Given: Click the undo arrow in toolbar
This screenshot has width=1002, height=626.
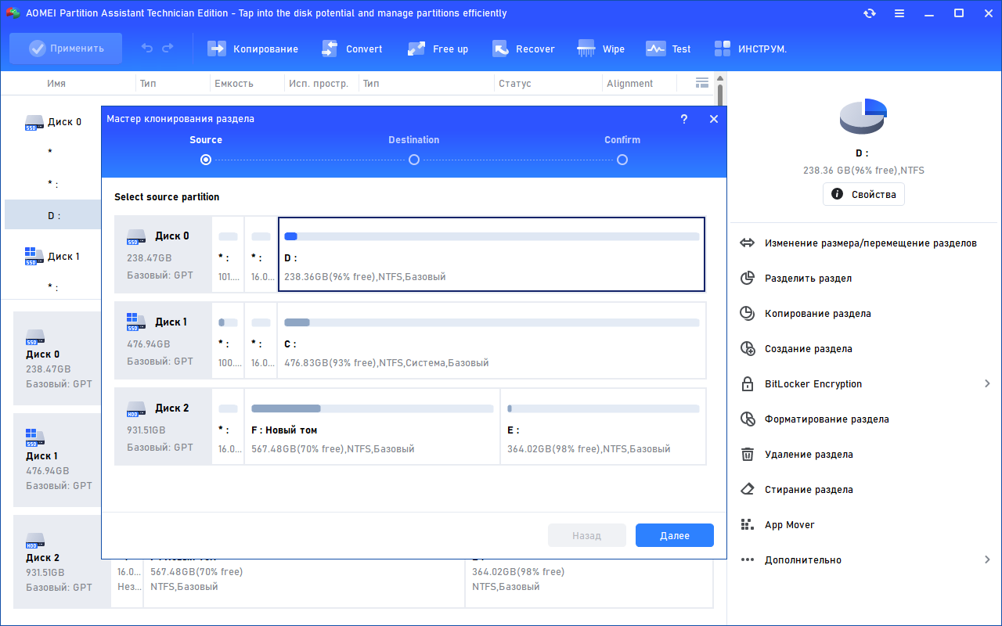Looking at the screenshot, I should coord(147,49).
